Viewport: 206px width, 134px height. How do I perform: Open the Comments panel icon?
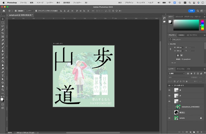coord(164,22)
